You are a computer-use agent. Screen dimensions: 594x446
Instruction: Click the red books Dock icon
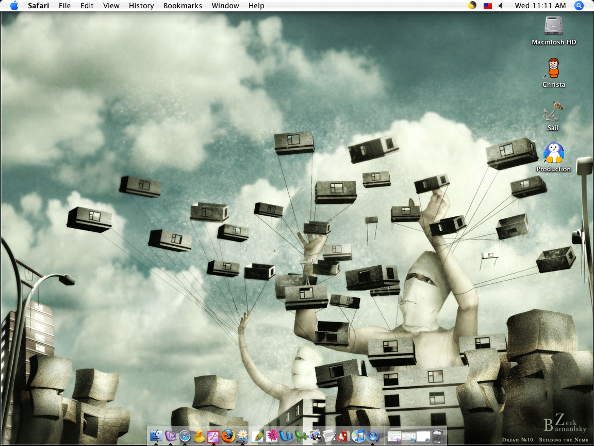click(x=344, y=436)
